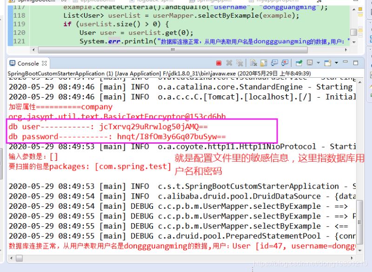Click the StandardEngine 'Starting' log line
This screenshot has width=372, height=272.
point(182,87)
